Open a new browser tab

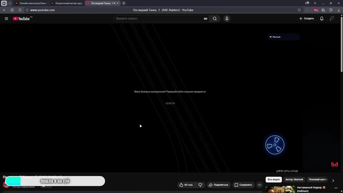(x=124, y=3)
